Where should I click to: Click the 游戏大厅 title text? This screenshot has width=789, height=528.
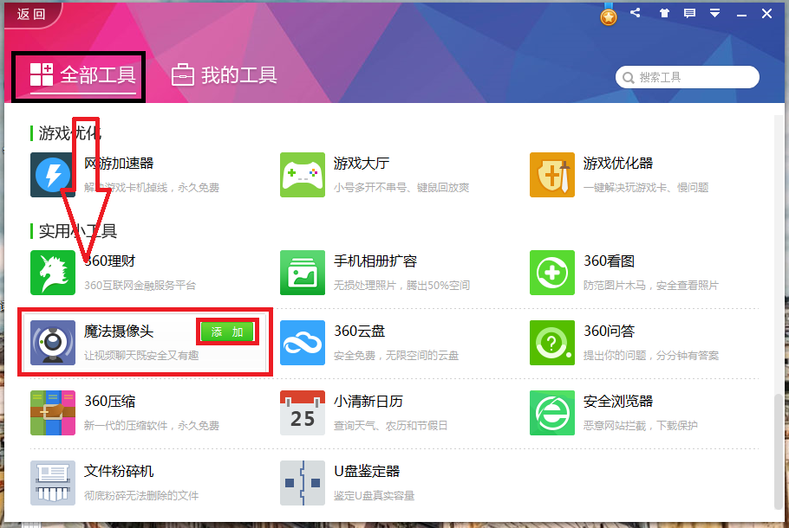coord(362,164)
